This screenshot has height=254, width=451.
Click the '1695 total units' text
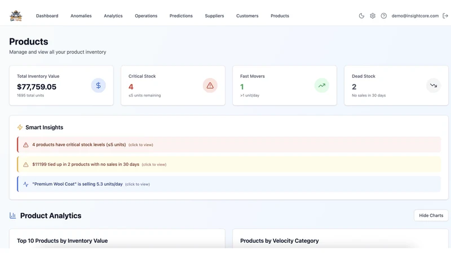[30, 95]
